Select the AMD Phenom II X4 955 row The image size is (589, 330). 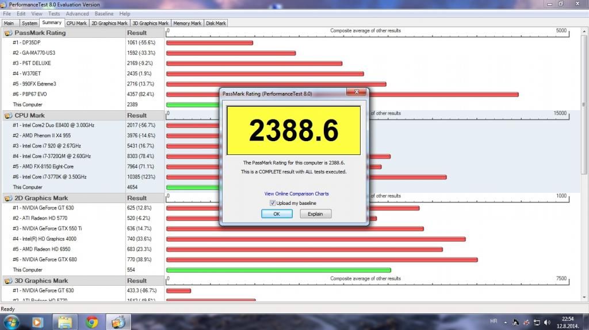click(x=83, y=135)
